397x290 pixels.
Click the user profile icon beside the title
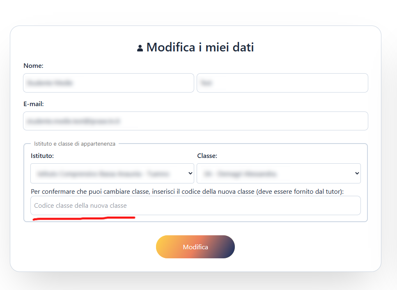[x=140, y=49]
